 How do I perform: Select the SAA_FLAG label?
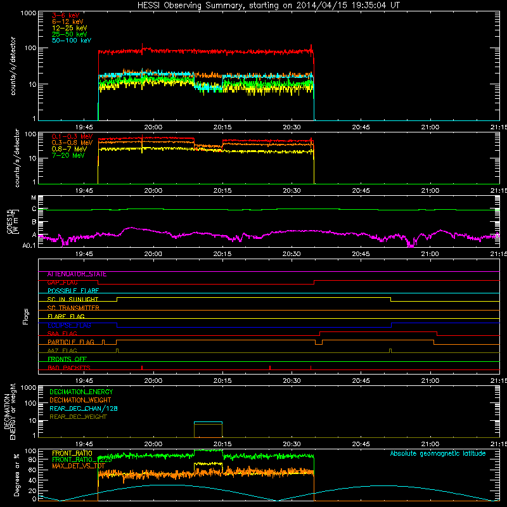pyautogui.click(x=62, y=334)
